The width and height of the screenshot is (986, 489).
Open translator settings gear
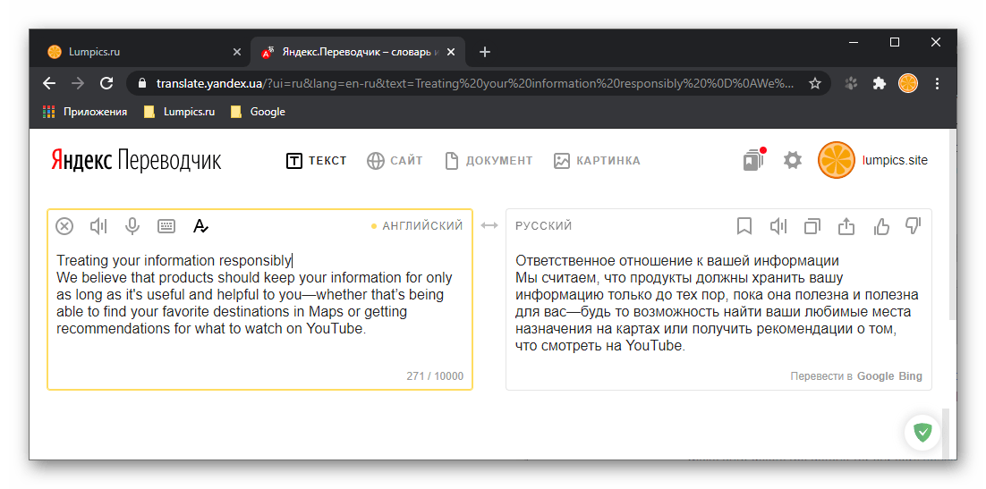pyautogui.click(x=793, y=160)
